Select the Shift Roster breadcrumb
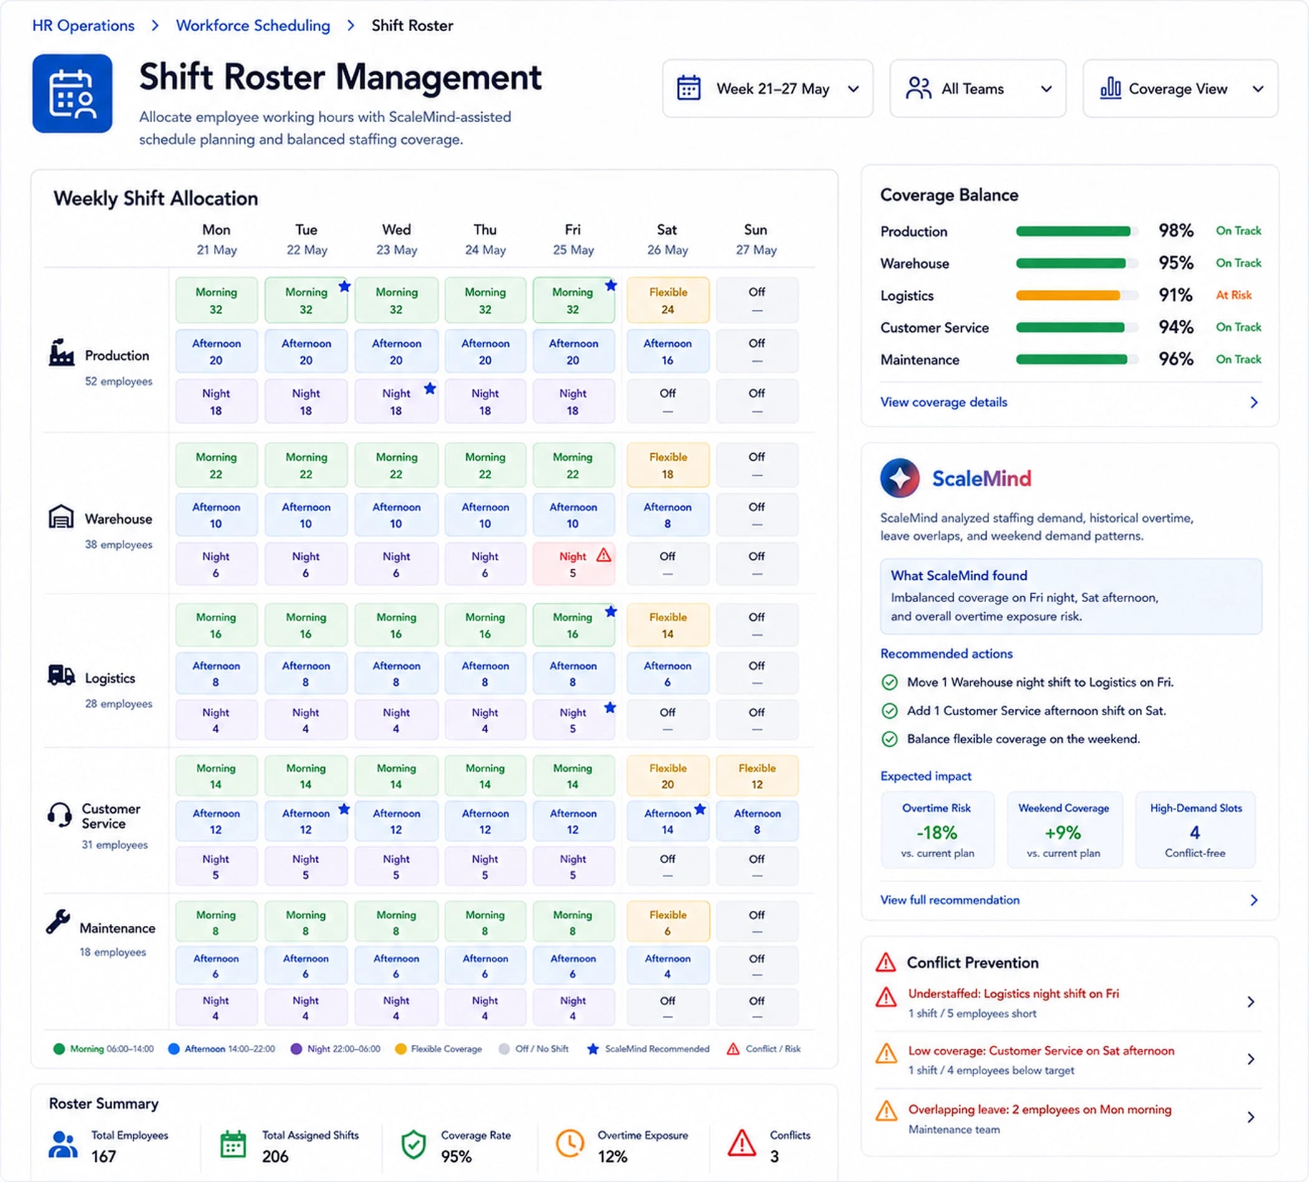This screenshot has height=1182, width=1309. click(412, 26)
